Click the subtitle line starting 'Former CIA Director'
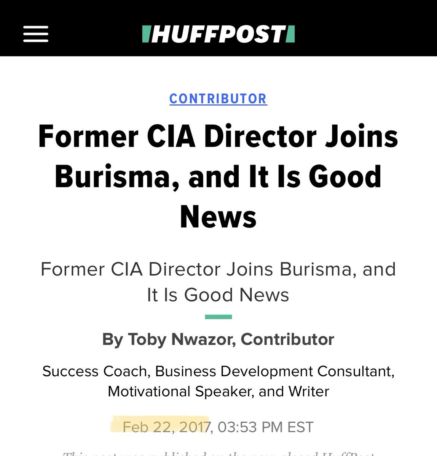437x456 pixels. coord(218,269)
